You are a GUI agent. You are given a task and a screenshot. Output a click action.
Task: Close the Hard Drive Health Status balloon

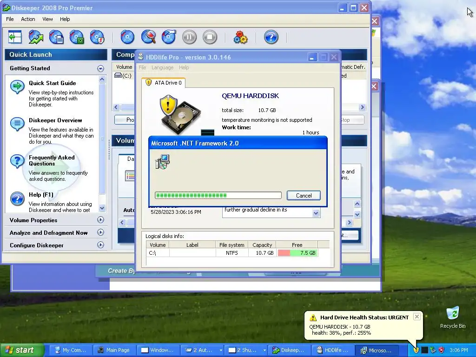pos(417,317)
